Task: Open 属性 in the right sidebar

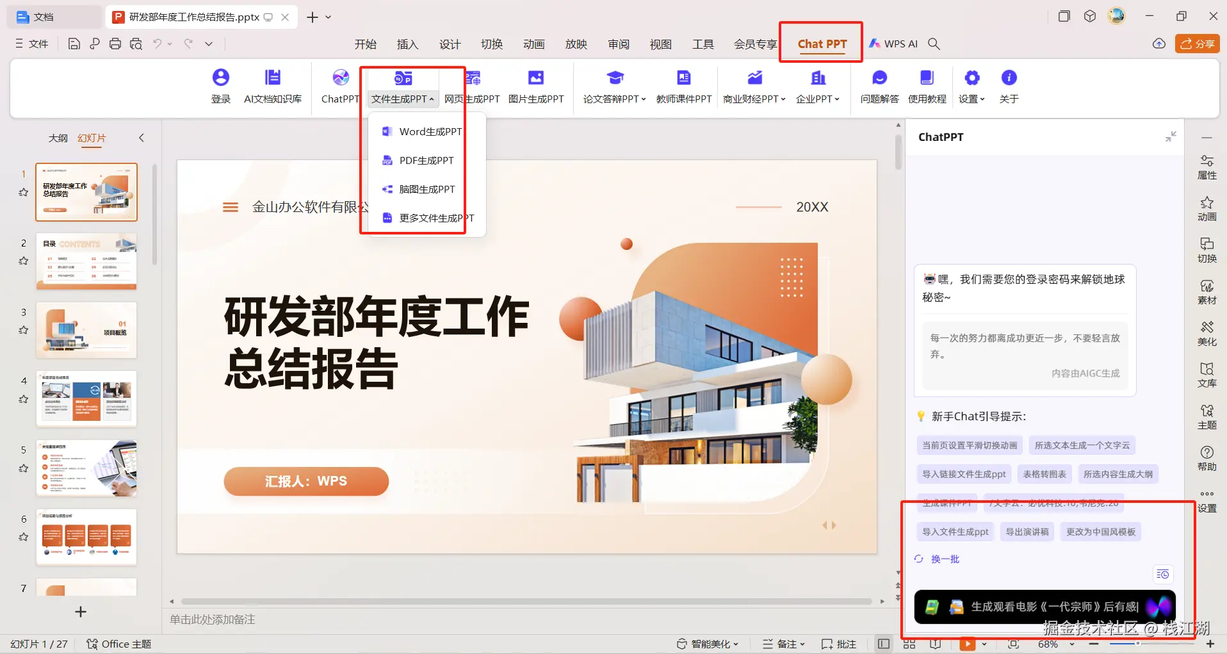Action: coord(1207,167)
